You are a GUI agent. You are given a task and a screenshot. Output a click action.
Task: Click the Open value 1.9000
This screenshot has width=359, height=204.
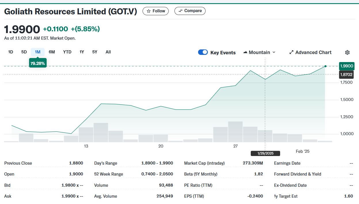pos(76,174)
